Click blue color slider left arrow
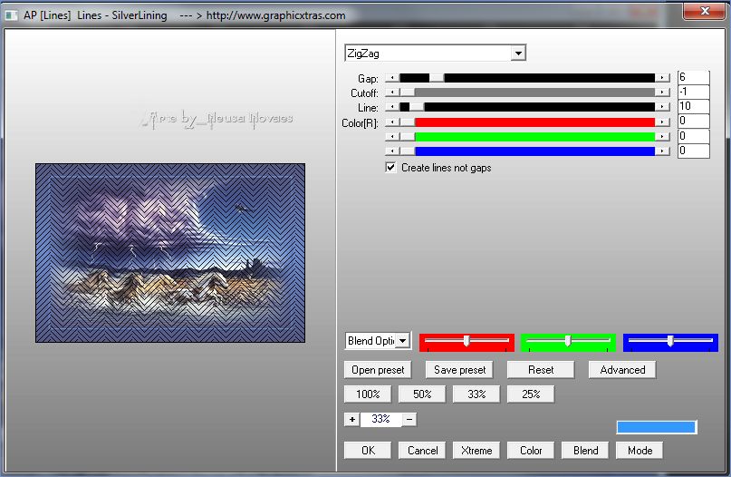Viewport: 731px width, 477px height. click(392, 151)
